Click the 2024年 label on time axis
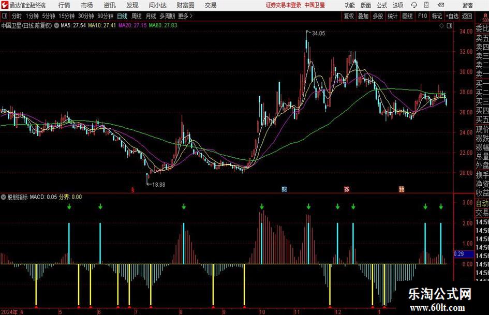 pos(9,312)
